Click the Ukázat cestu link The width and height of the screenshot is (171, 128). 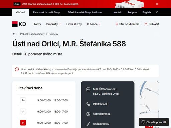(101, 124)
